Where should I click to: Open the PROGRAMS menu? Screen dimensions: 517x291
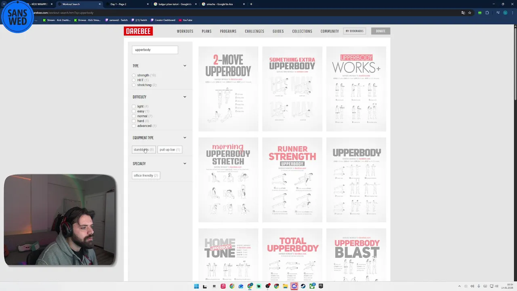(x=228, y=31)
